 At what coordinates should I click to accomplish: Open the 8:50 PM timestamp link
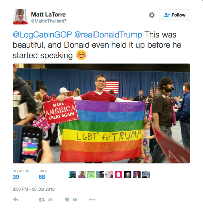[x=34, y=189]
